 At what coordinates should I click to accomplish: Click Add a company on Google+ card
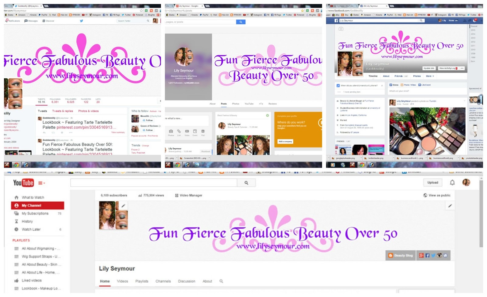point(285,141)
